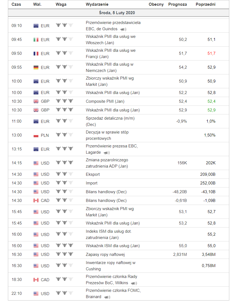Image resolution: width=232 pixels, height=303 pixels.
Task: Click the French flag icon at 09:50
Action: [x=36, y=54]
